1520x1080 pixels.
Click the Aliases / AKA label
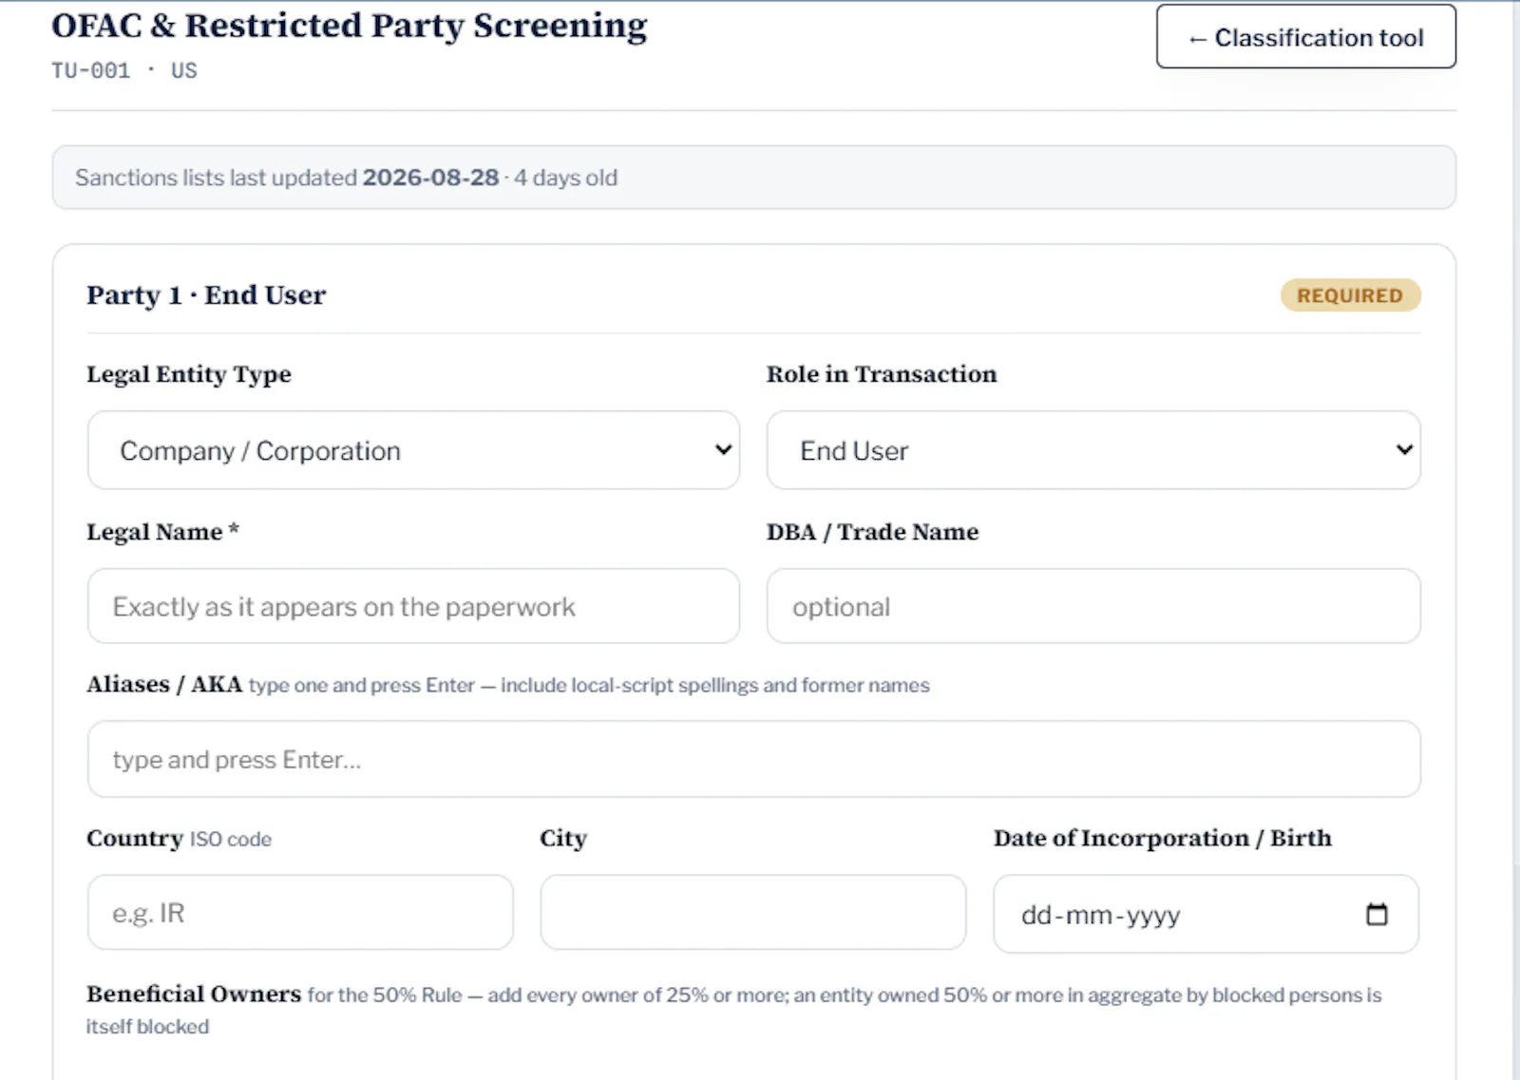[x=164, y=684]
